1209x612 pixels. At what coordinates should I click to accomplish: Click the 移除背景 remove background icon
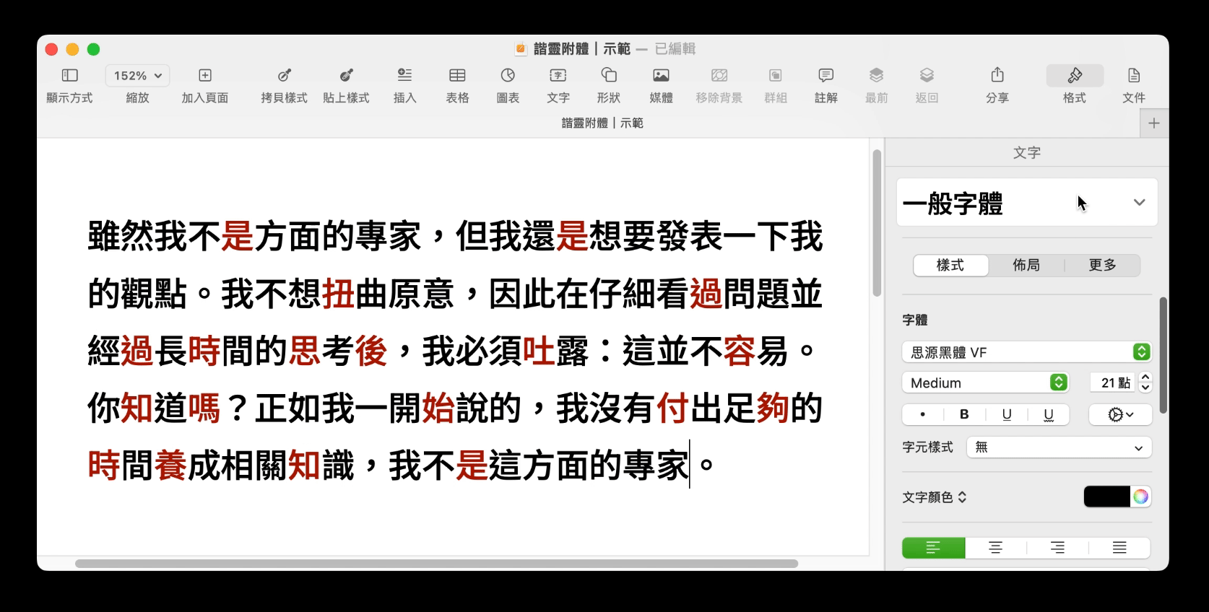click(x=719, y=75)
